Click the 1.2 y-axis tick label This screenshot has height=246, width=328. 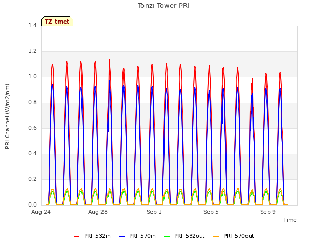pos(32,51)
